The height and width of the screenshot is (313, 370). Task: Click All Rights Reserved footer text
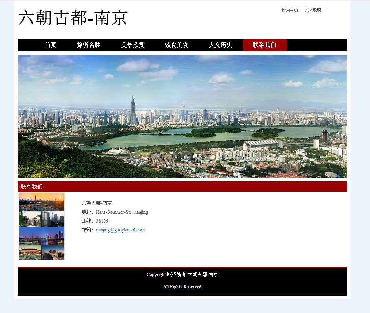(x=182, y=287)
